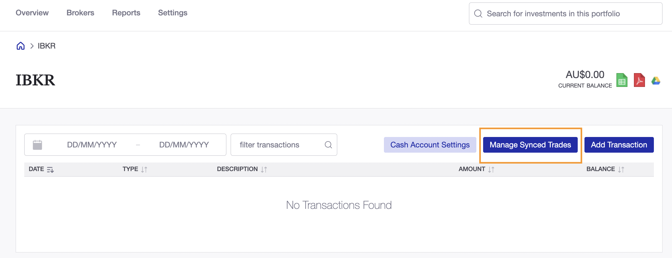Export portfolio as PDF

(639, 80)
